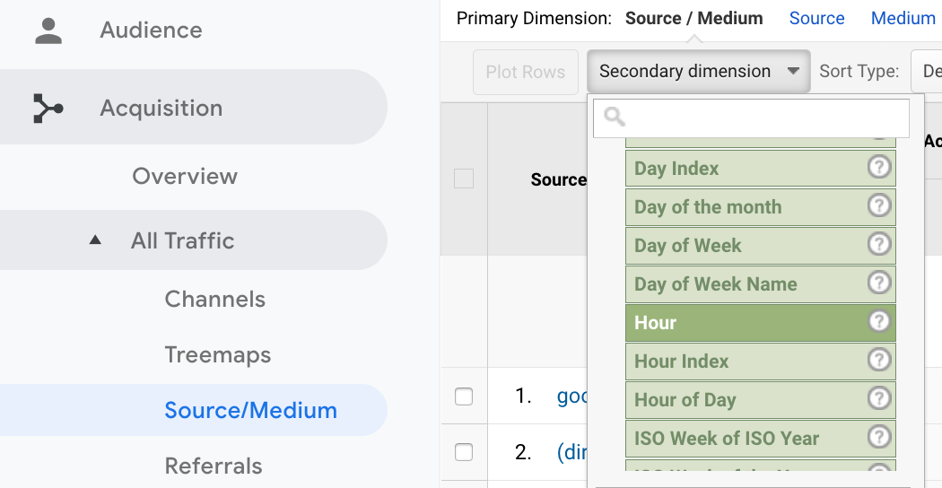Open the Referrals report
942x488 pixels.
(x=214, y=466)
